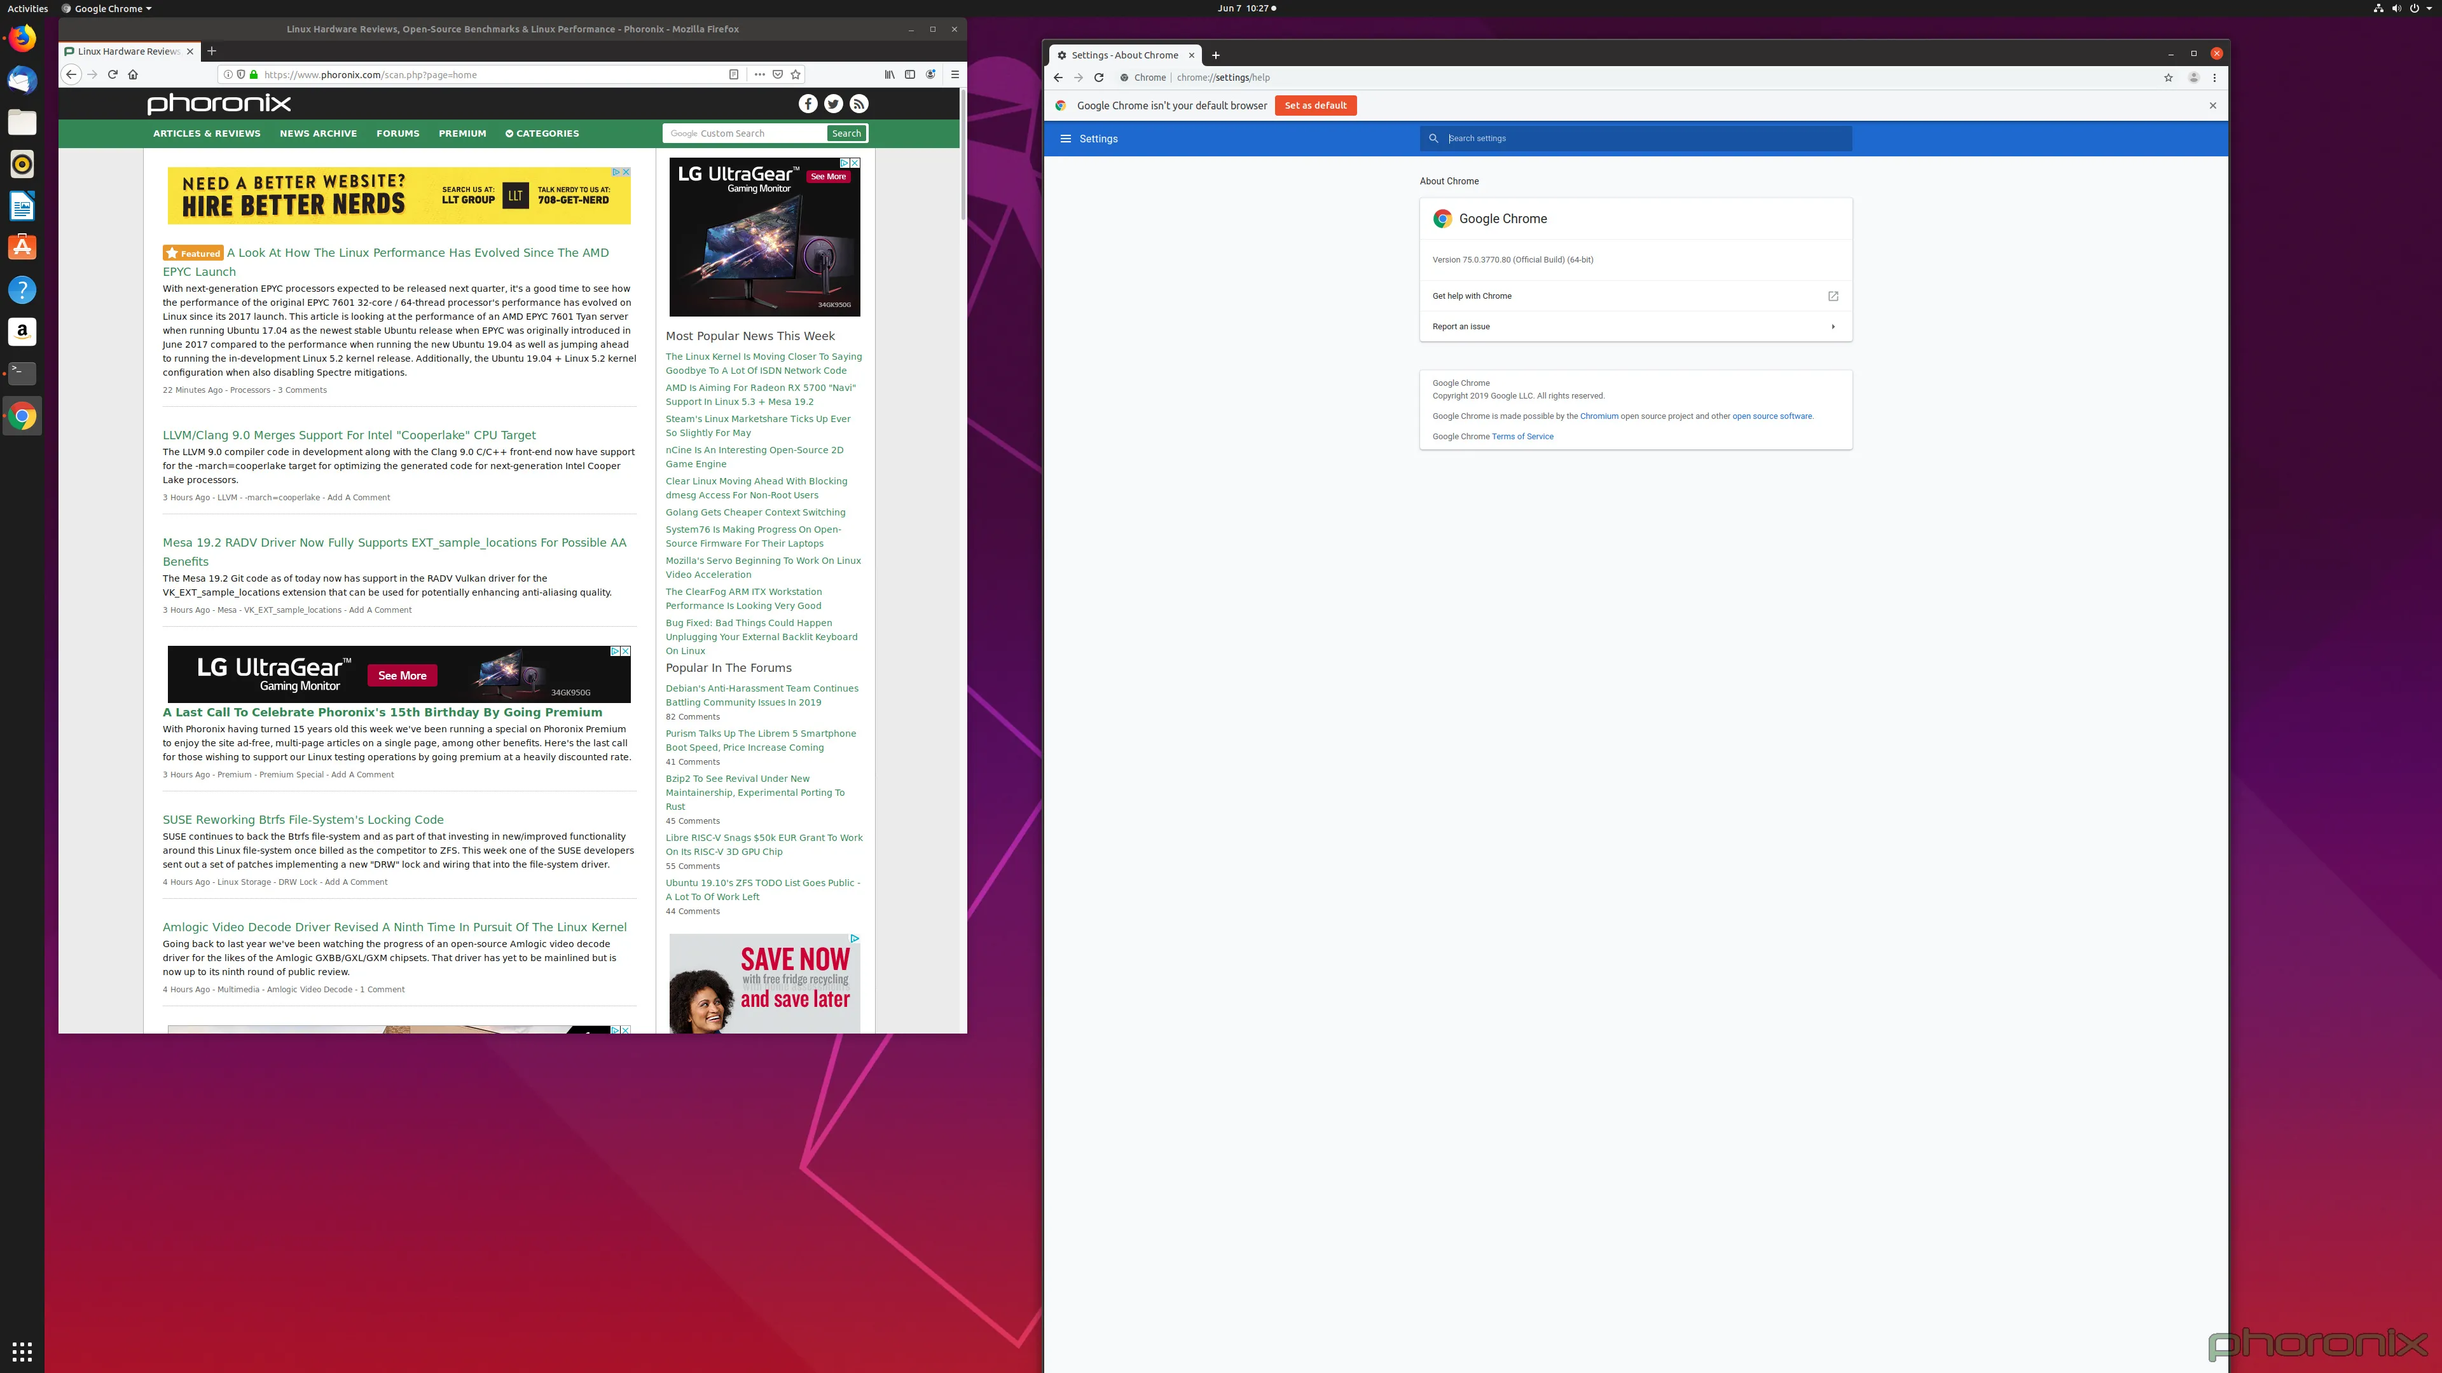Open the Forums nav item
This screenshot has width=2442, height=1373.
[x=397, y=133]
